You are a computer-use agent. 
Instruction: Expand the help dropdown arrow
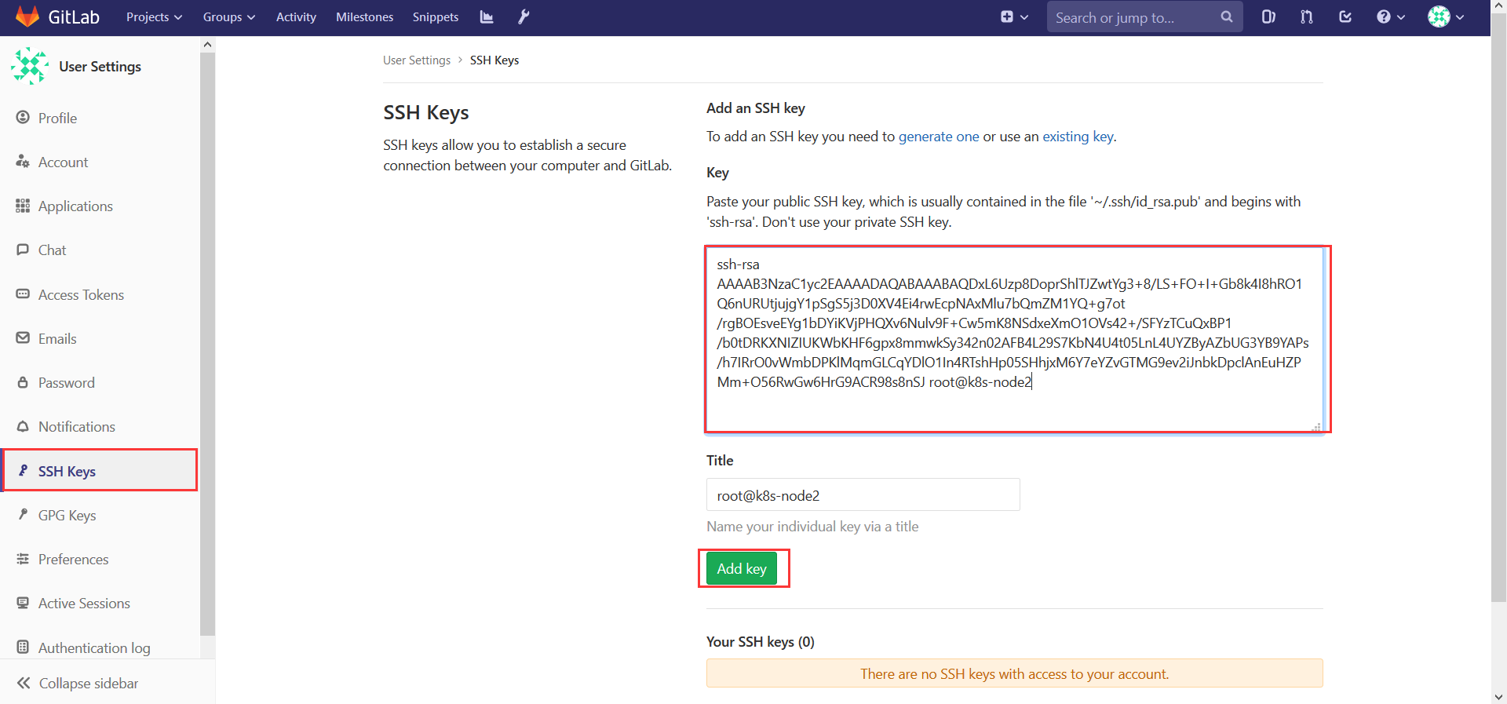[x=1401, y=17]
